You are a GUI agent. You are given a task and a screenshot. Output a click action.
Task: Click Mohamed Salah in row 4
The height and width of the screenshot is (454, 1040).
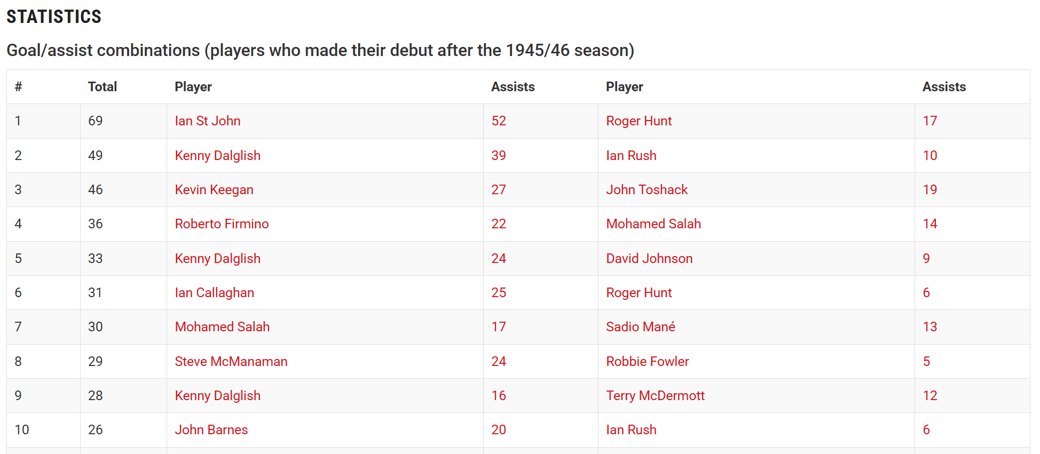point(653,224)
